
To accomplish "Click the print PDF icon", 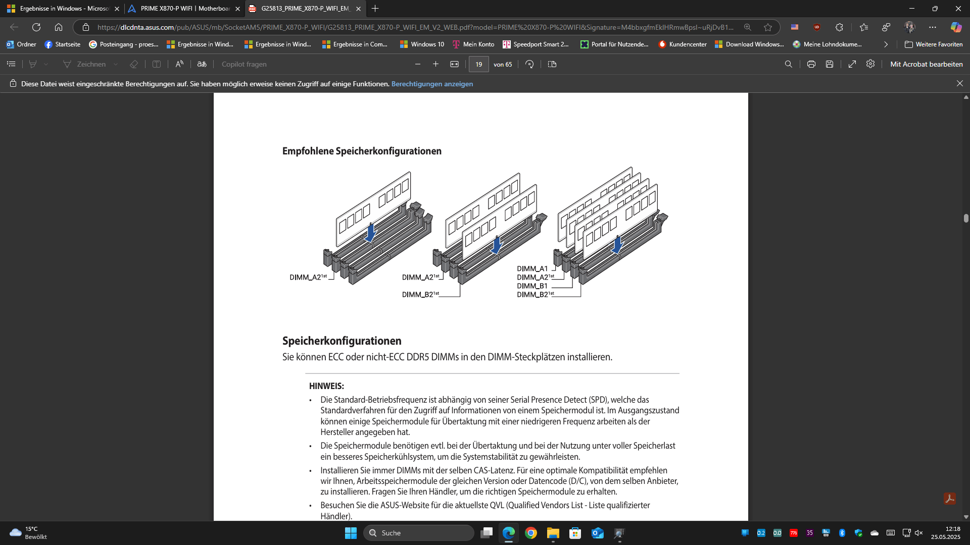I will pos(811,64).
